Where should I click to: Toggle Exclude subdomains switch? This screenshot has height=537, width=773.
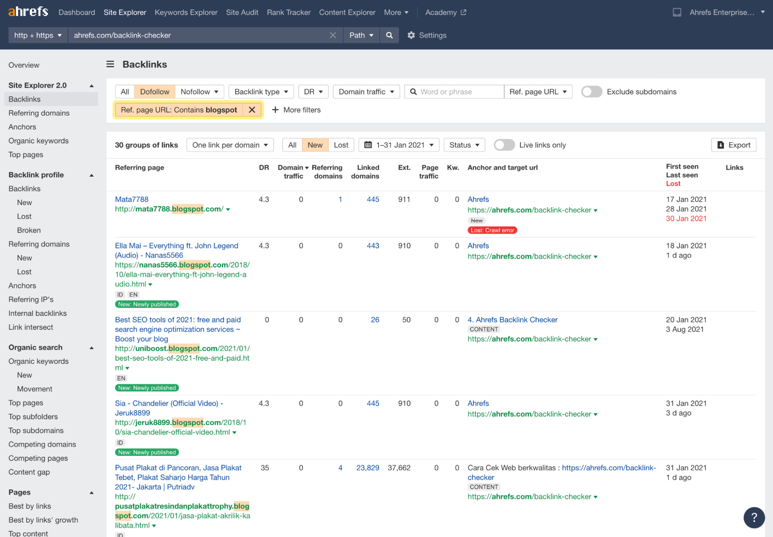(591, 92)
